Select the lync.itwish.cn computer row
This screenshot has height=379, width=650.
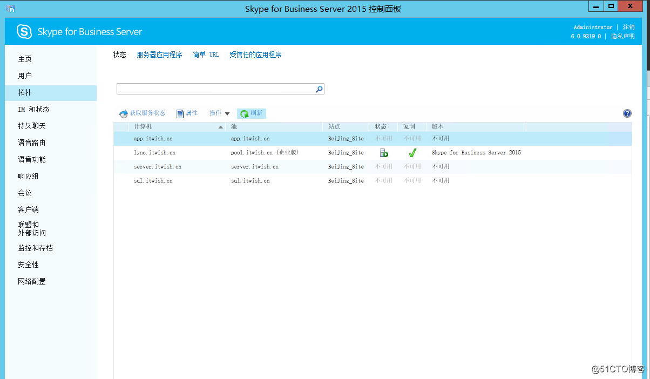(373, 153)
